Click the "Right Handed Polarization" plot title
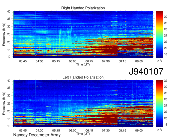Viewport: 170px width, 138px height. click(x=83, y=8)
